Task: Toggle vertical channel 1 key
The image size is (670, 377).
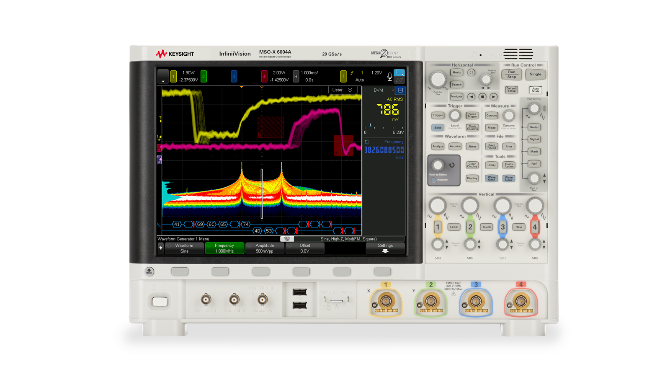Action: point(438,227)
